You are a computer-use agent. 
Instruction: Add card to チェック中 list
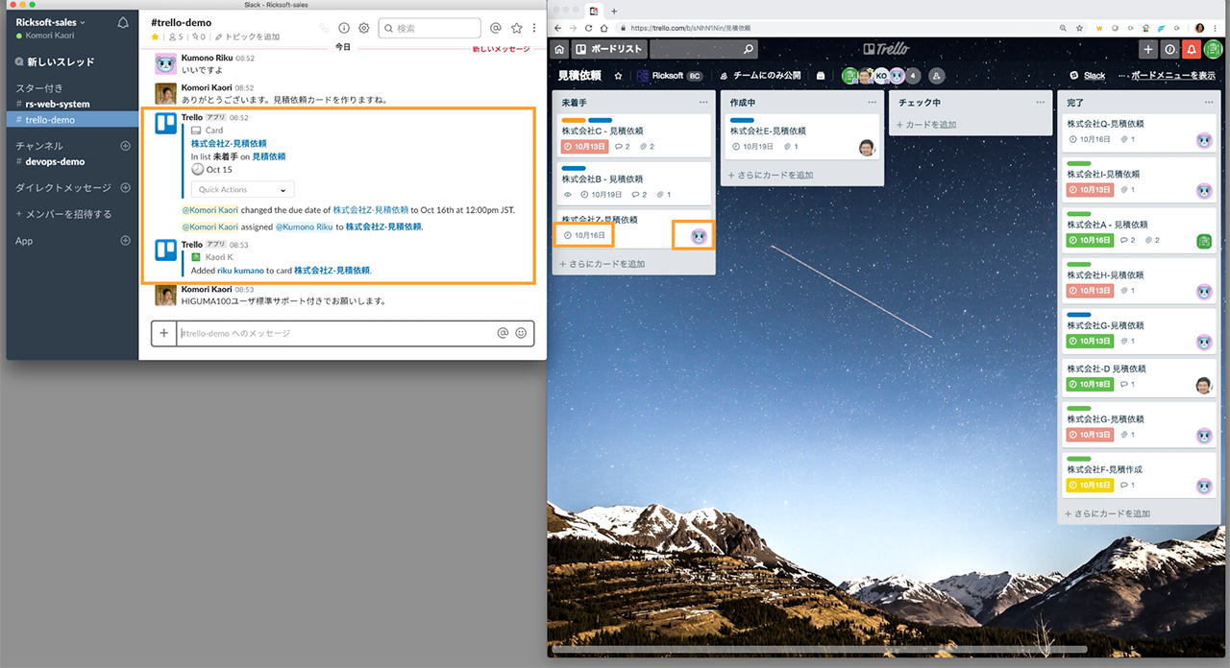click(x=925, y=125)
